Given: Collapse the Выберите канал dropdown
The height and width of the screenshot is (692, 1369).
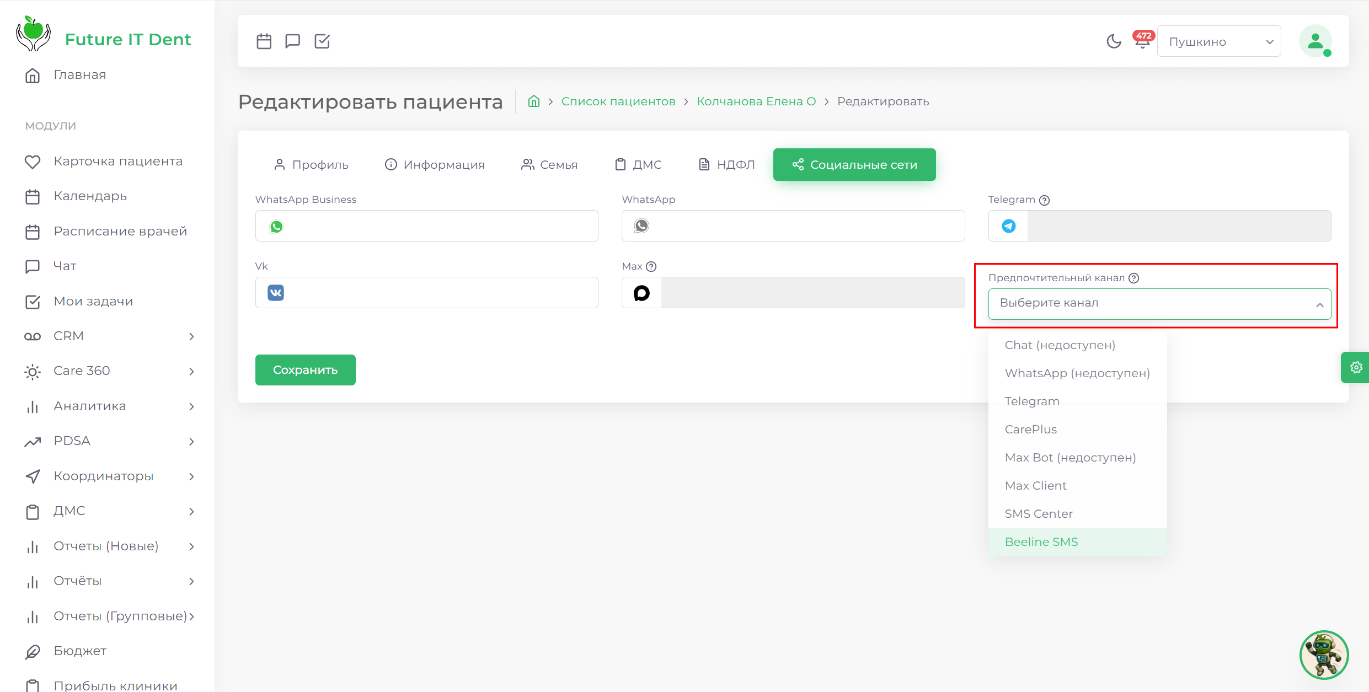Looking at the screenshot, I should coord(1159,304).
